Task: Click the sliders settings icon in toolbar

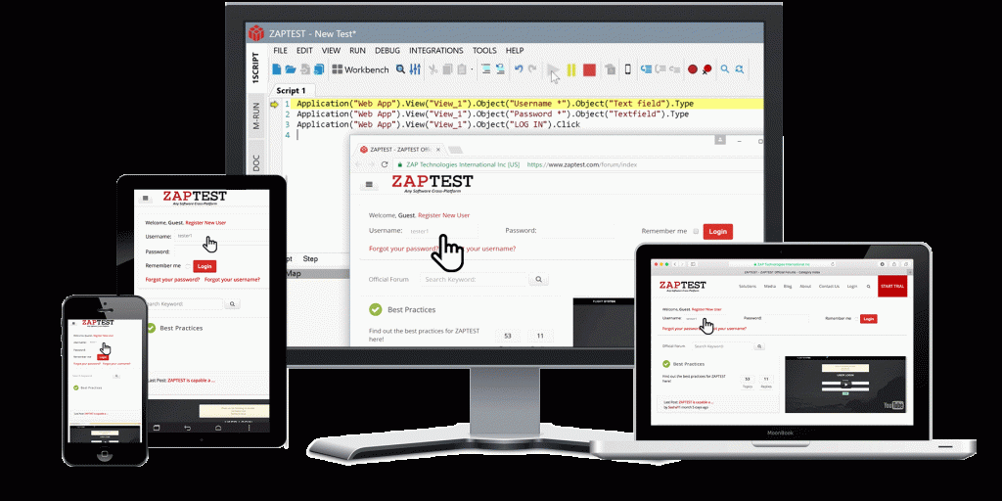Action: pyautogui.click(x=415, y=69)
